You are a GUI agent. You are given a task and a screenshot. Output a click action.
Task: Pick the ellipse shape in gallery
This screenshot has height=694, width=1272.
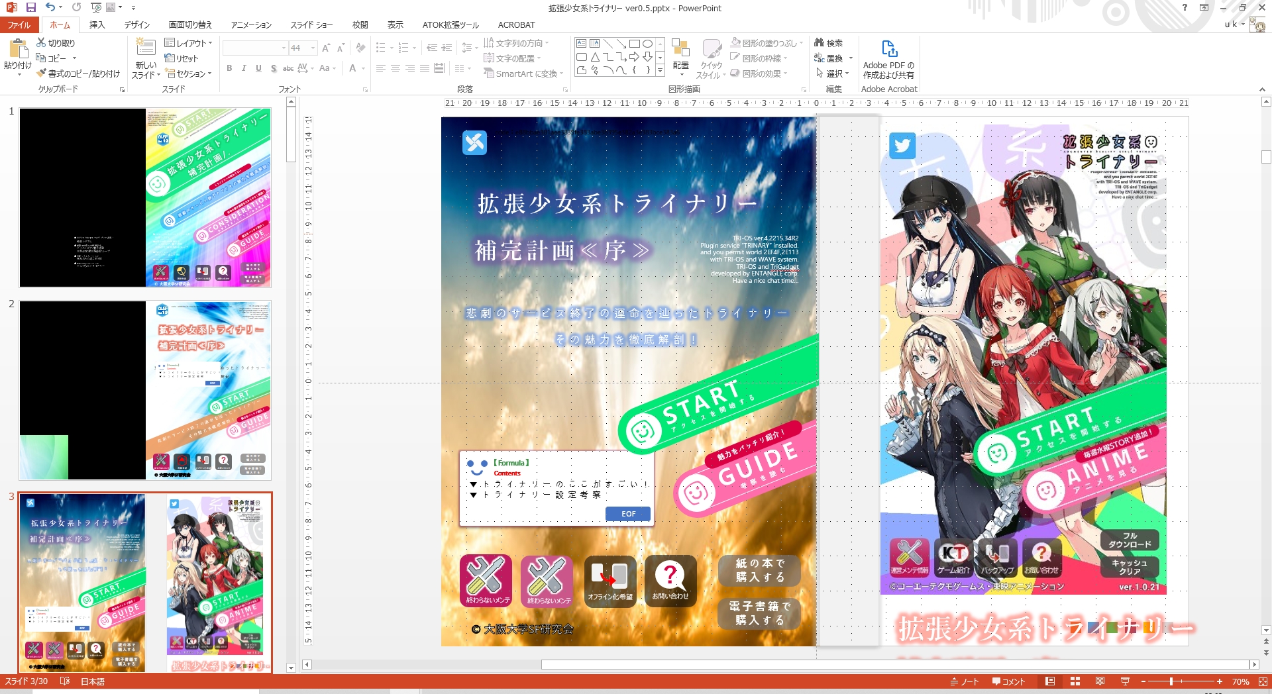[x=647, y=44]
